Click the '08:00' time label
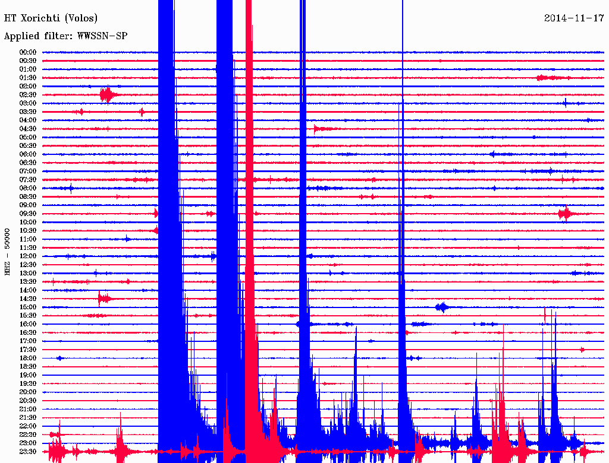 pyautogui.click(x=28, y=188)
